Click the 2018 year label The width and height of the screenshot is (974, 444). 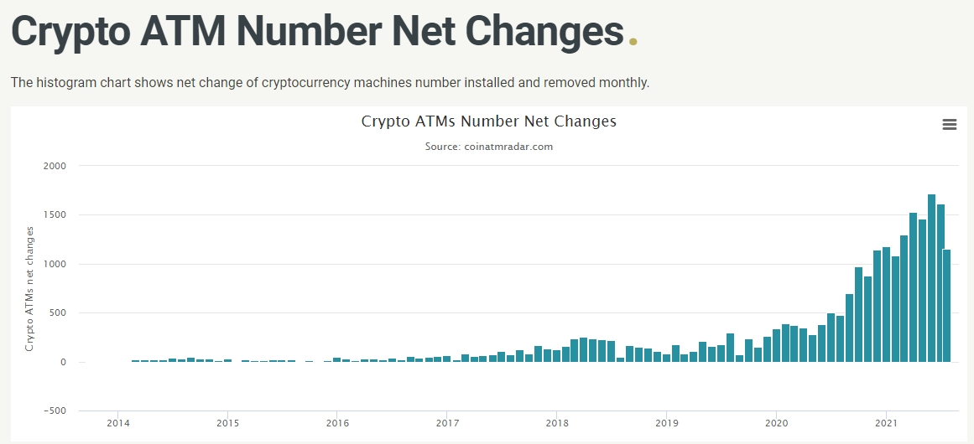(x=556, y=424)
